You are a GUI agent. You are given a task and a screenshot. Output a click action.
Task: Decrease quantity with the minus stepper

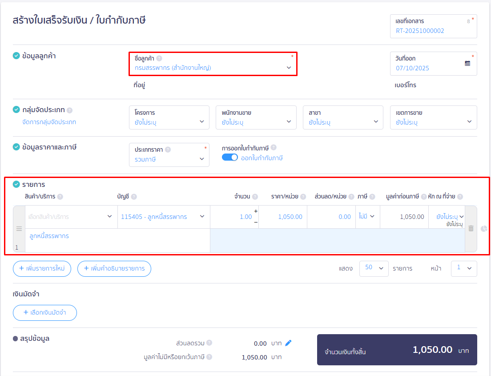256,222
